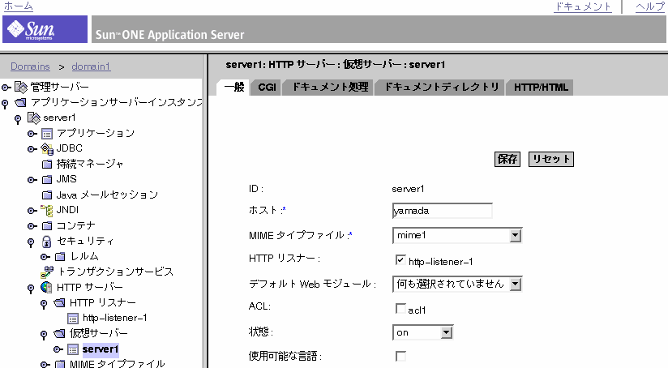Viewport: 668px width, 368px height.
Task: Select the http-listener-1 tree label
Action: (x=114, y=319)
